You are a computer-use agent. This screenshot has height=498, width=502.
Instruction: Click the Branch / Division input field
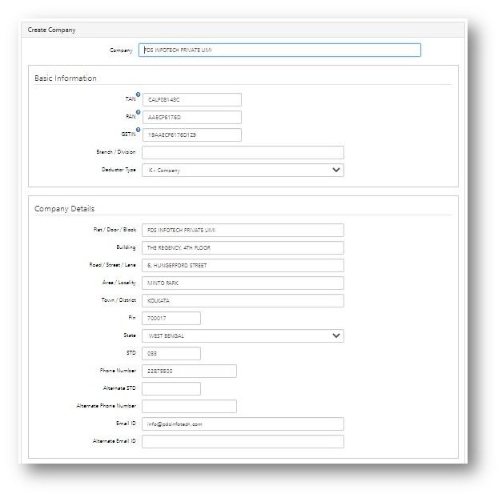coord(243,152)
